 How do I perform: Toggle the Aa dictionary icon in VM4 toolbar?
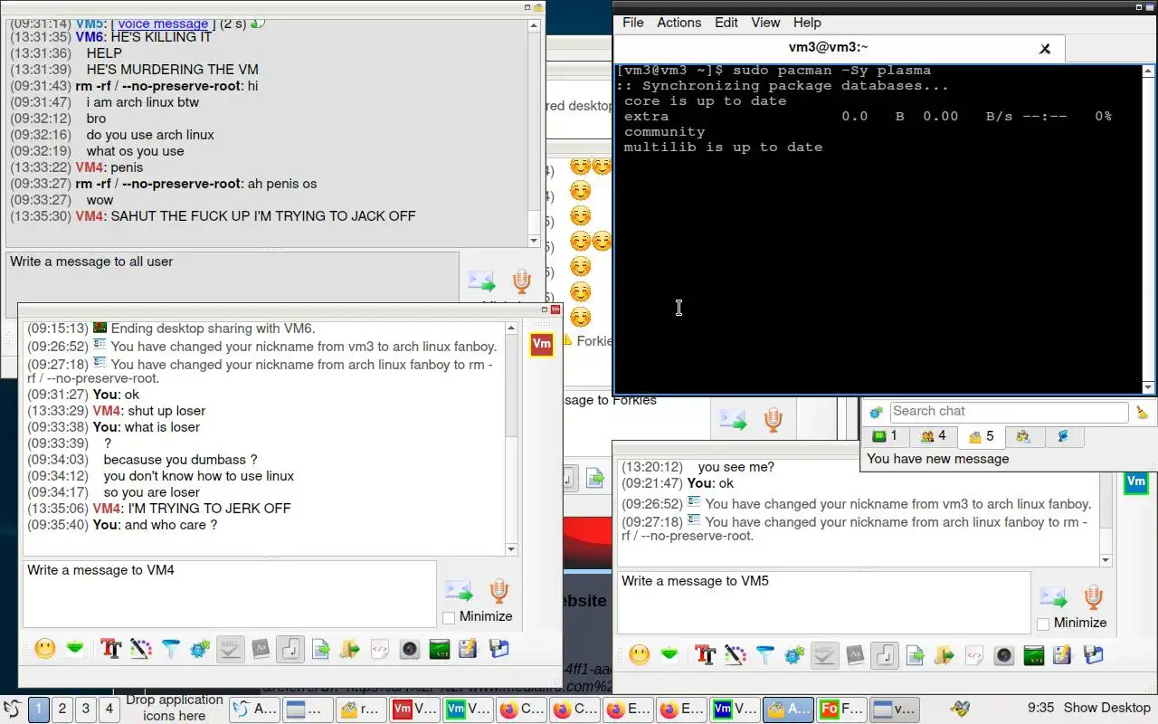click(261, 649)
